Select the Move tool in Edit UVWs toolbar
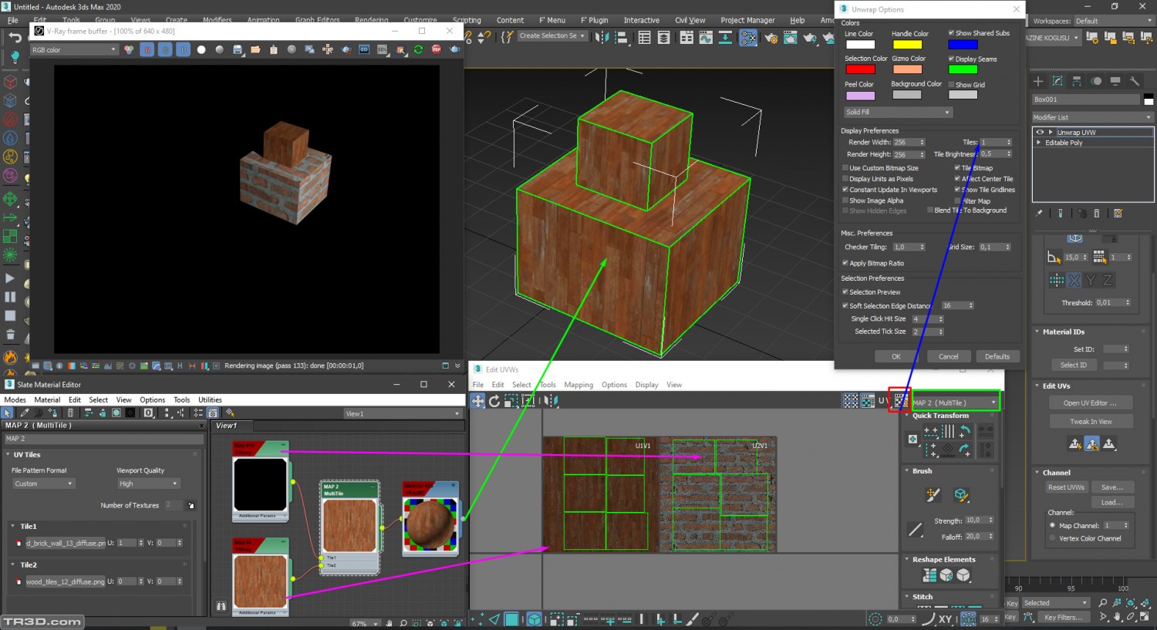Viewport: 1157px width, 630px height. 478,401
